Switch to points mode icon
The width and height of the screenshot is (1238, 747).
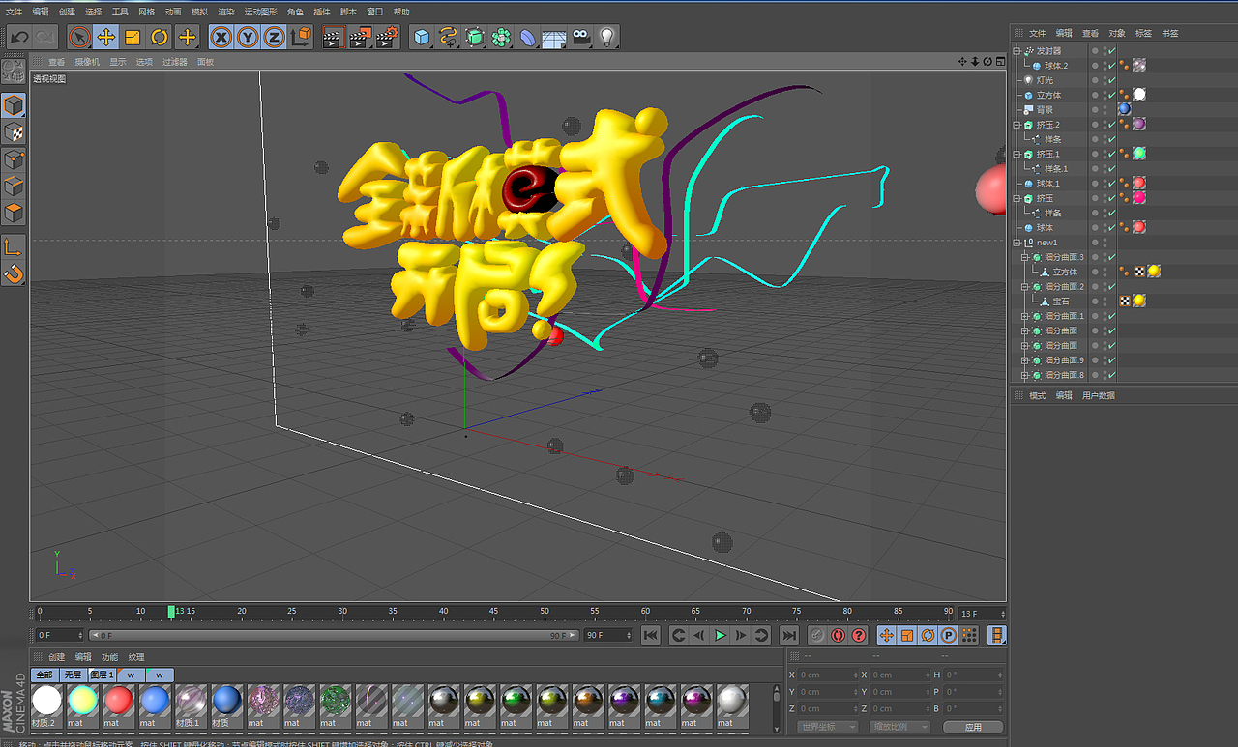tap(14, 159)
